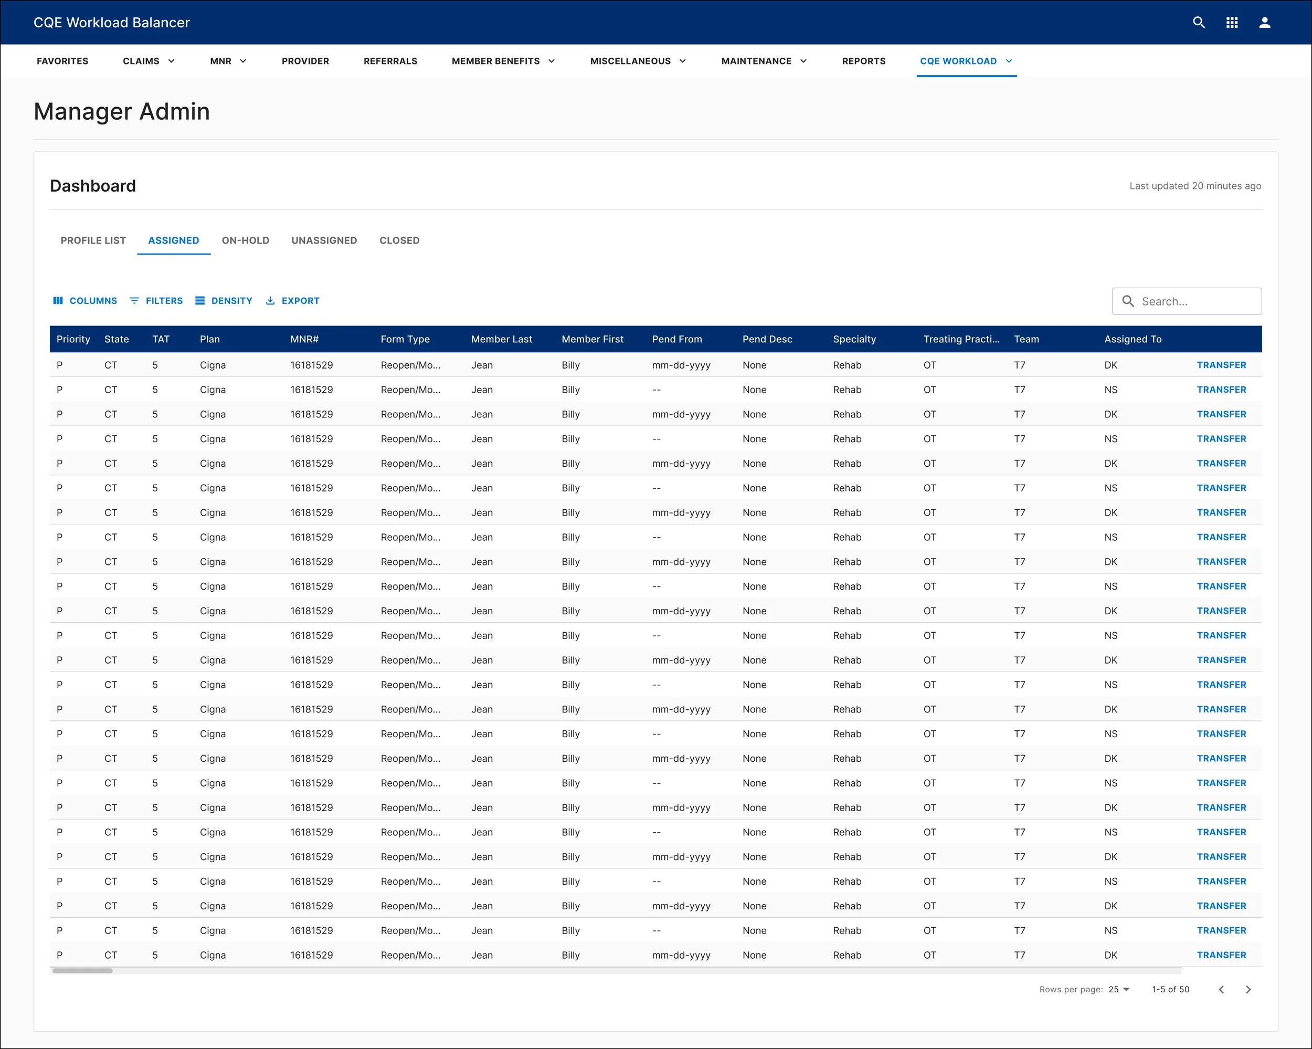Go to next page arrow

coord(1248,989)
